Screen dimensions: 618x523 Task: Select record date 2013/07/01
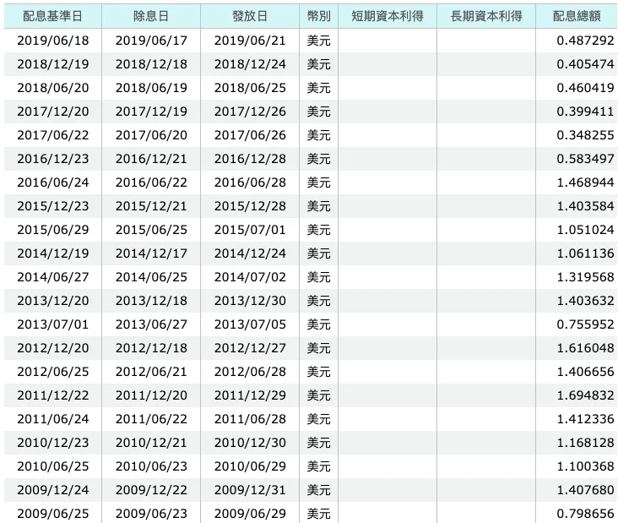click(53, 324)
